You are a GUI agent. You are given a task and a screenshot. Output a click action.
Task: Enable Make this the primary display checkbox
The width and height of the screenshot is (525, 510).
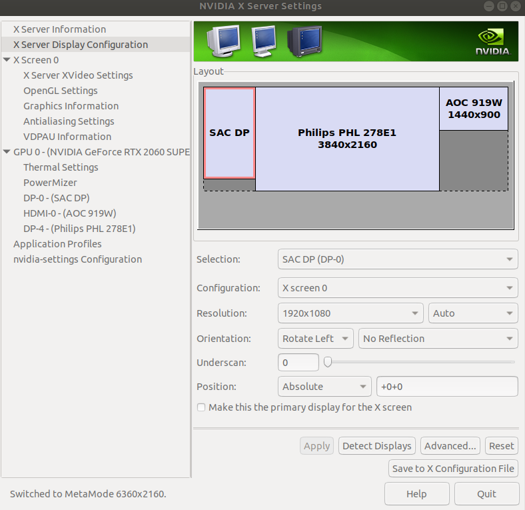pyautogui.click(x=201, y=407)
